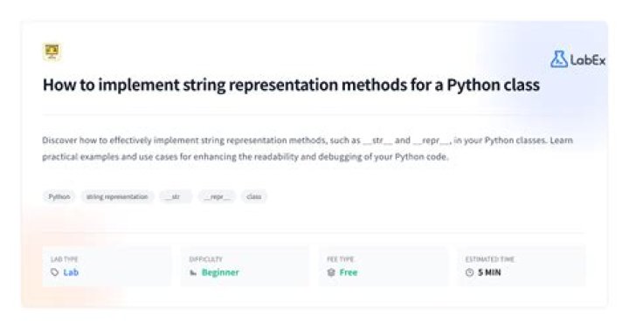
Task: Click the tag icon beside Lab
Action: 54,272
